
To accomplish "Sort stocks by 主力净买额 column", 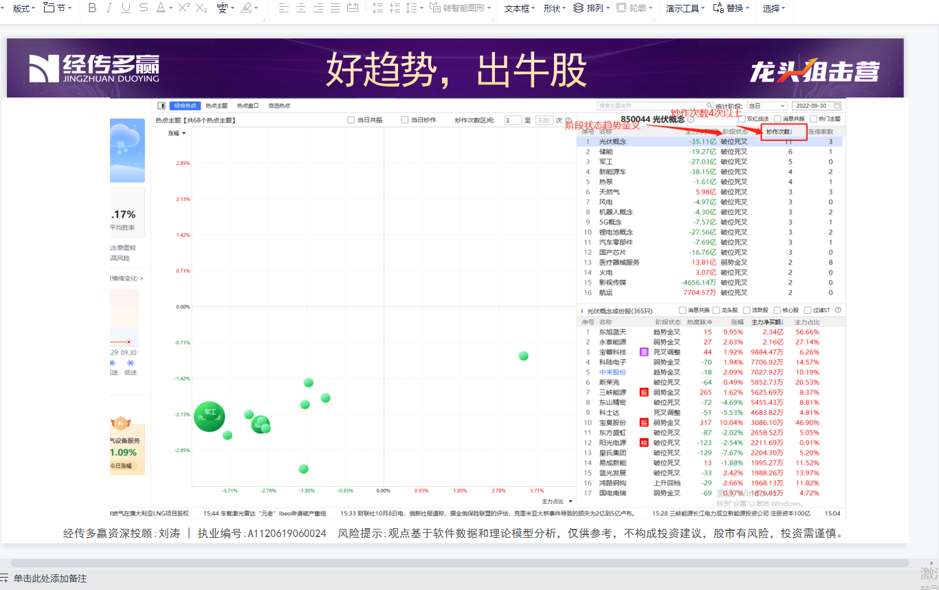I will coord(767,321).
